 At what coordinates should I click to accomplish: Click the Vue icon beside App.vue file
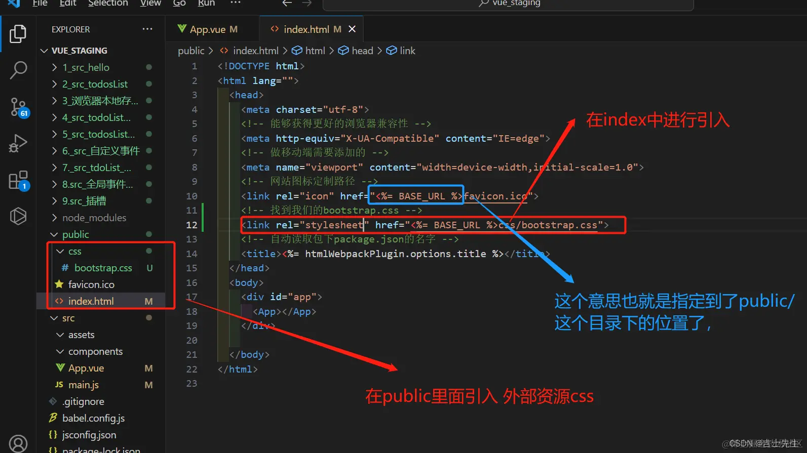[x=60, y=368]
